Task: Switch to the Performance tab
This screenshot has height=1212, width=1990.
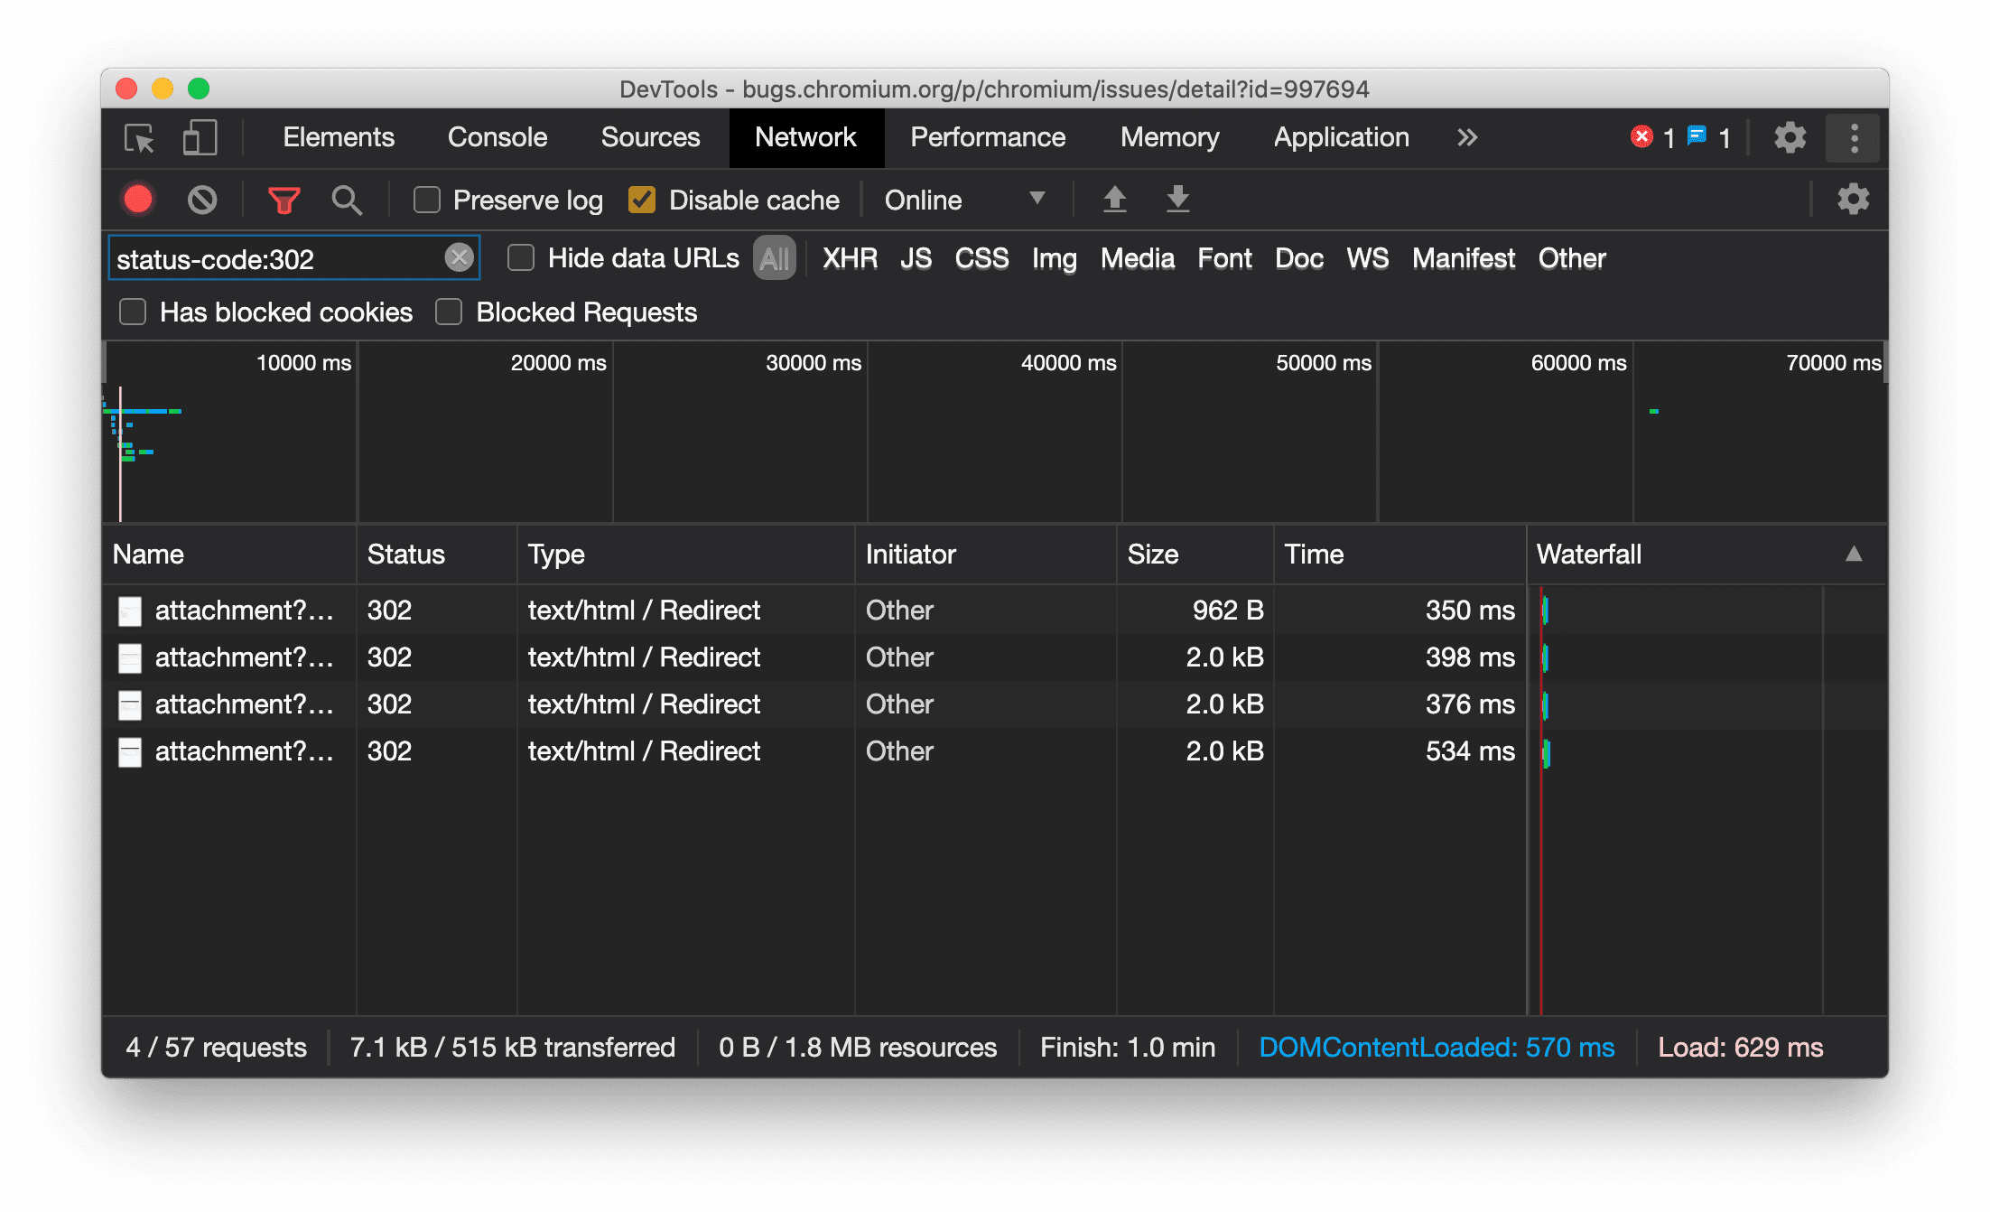Action: pos(985,136)
